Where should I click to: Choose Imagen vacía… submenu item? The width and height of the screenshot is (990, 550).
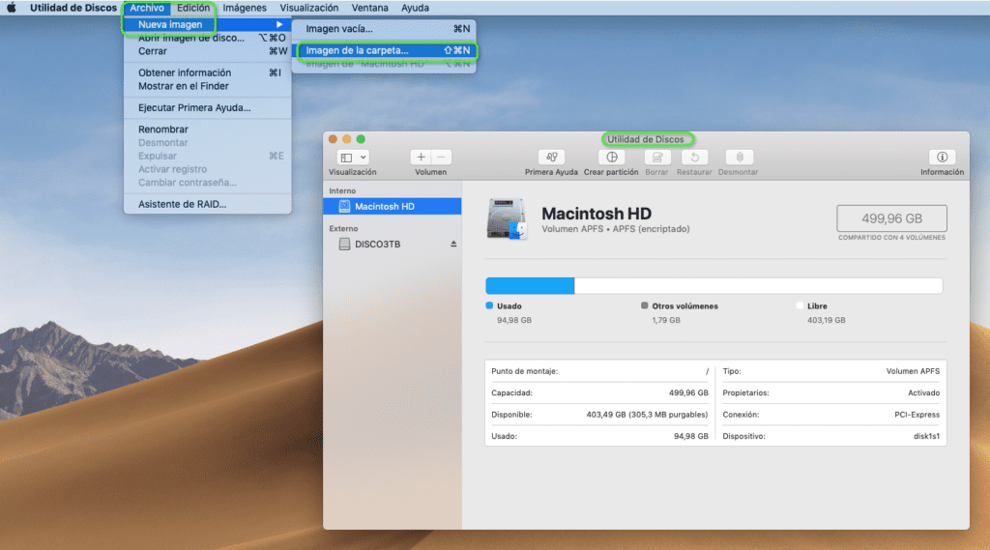[x=384, y=29]
